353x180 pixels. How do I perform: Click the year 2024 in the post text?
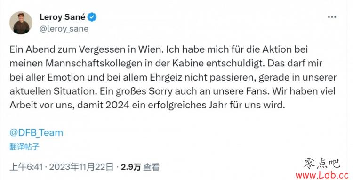pos(118,105)
